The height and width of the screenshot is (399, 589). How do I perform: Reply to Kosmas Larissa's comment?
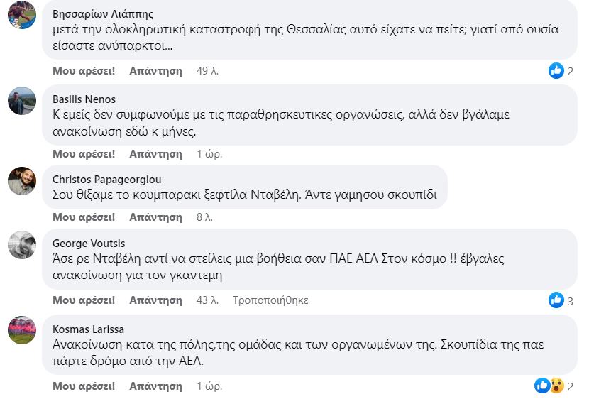pyautogui.click(x=155, y=386)
